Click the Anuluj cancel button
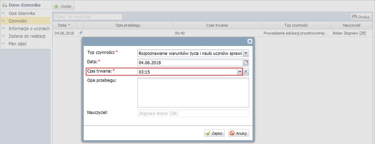The height and width of the screenshot is (144, 375). click(x=239, y=133)
